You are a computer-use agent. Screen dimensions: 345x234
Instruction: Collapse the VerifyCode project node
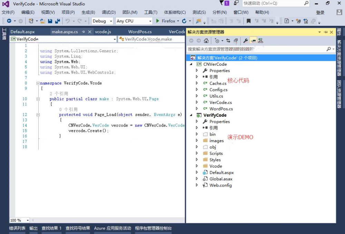[x=191, y=115]
